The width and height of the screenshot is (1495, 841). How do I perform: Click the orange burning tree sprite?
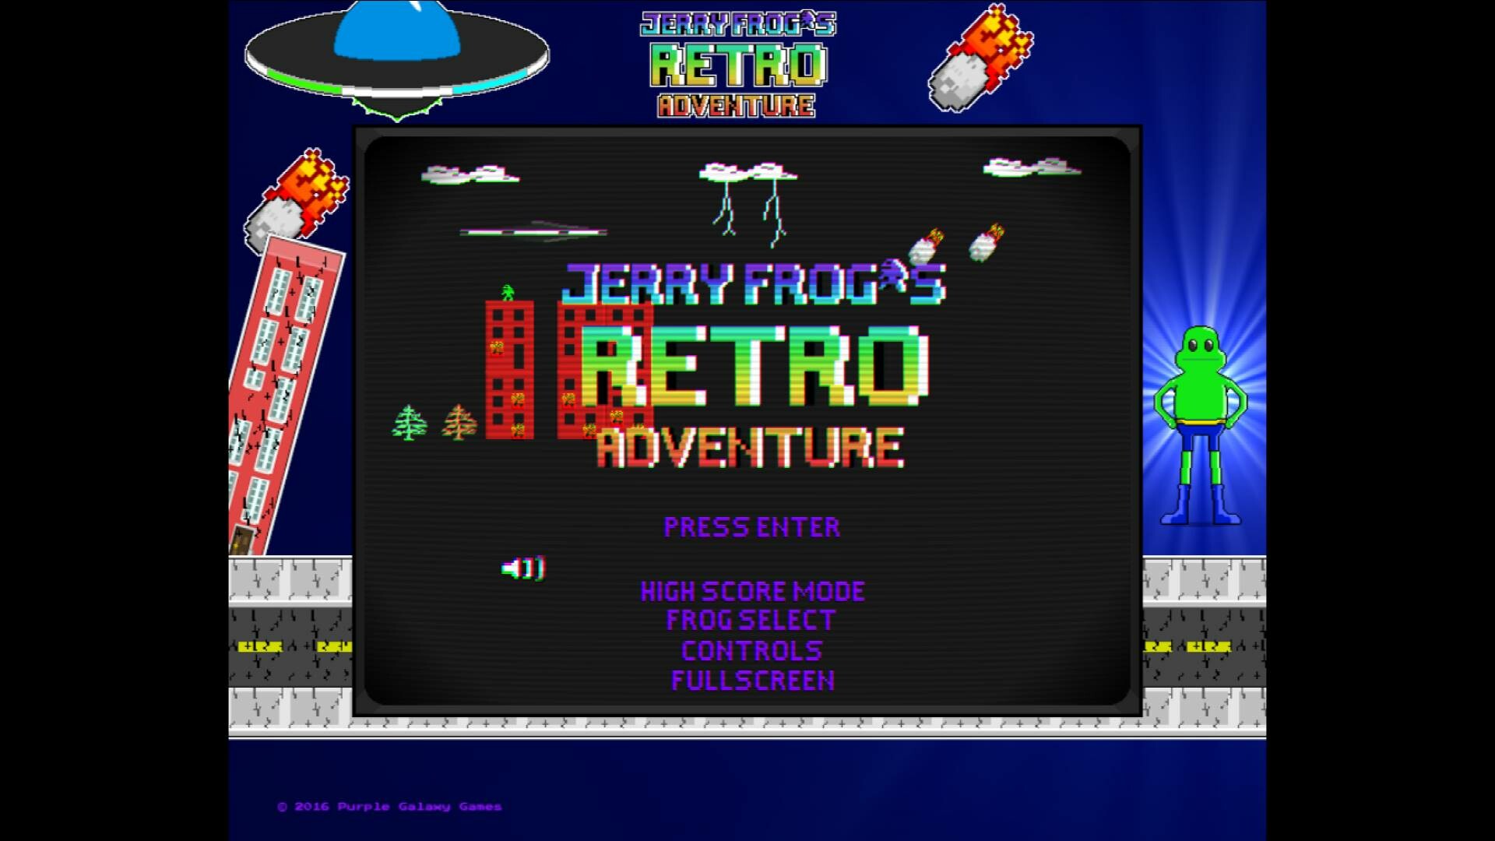pos(459,422)
